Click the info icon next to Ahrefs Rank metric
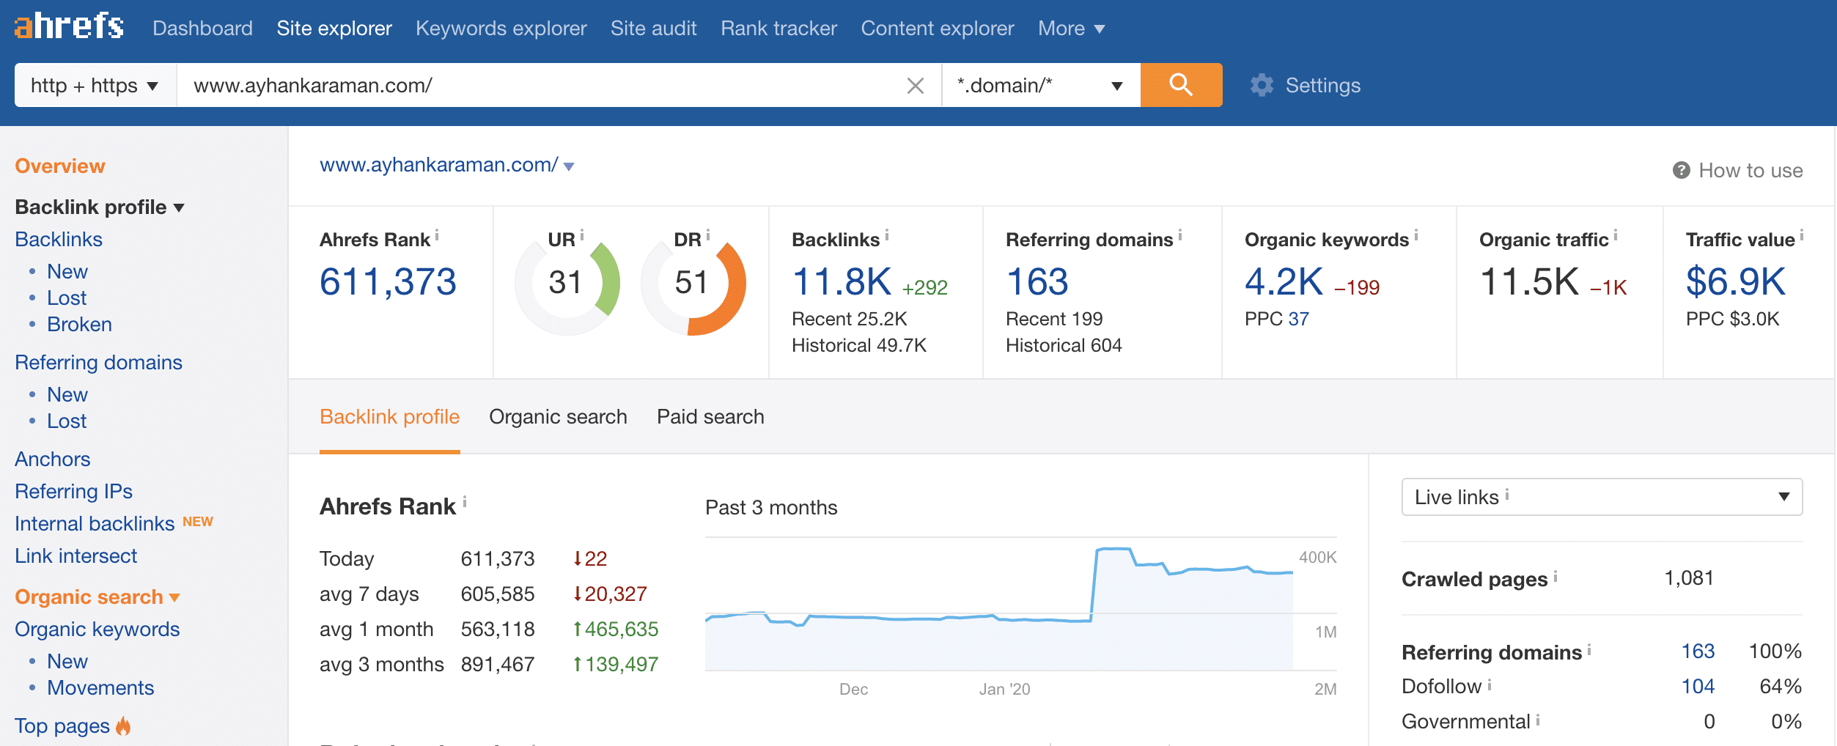The width and height of the screenshot is (1837, 746). (437, 235)
